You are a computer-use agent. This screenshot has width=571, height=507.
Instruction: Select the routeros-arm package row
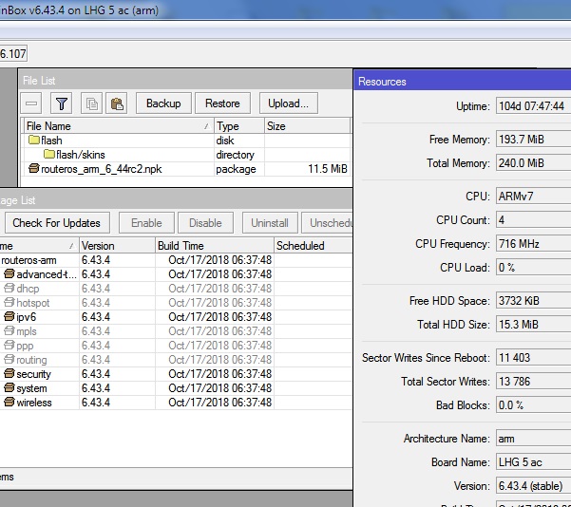(x=176, y=260)
